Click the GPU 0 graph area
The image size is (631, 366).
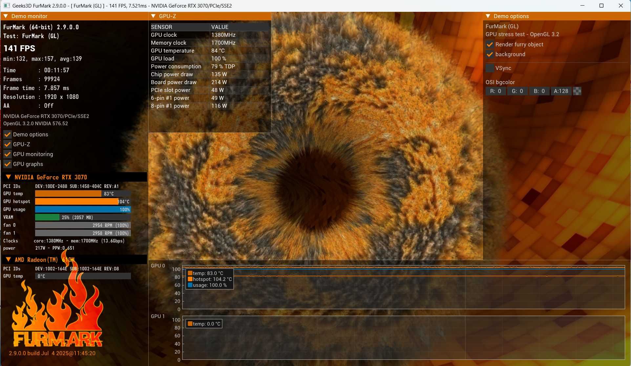[404, 287]
